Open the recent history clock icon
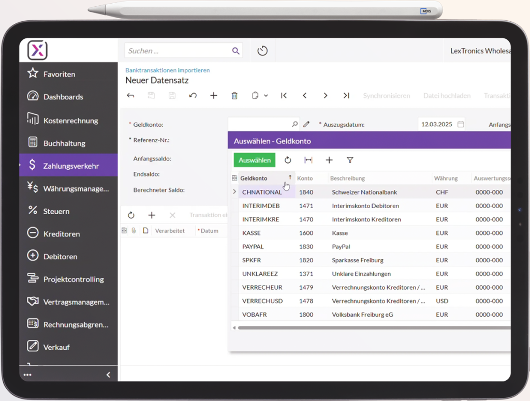This screenshot has width=530, height=401. click(x=262, y=51)
